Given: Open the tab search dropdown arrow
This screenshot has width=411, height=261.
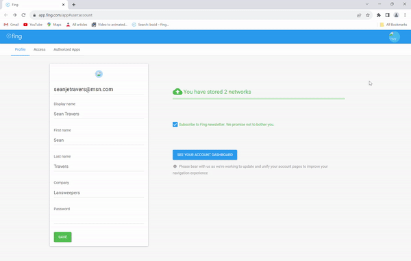Looking at the screenshot, I should tap(367, 4).
